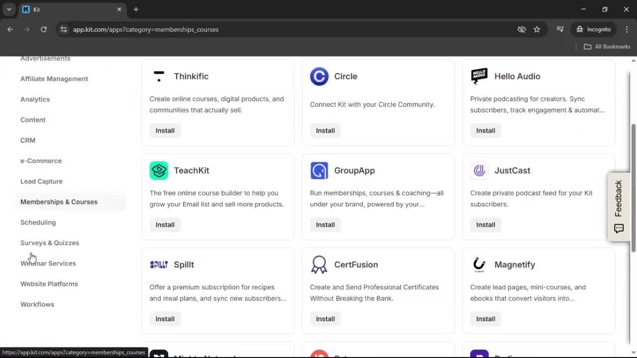Click the GroupApp logo
This screenshot has width=637, height=358.
coord(319,170)
